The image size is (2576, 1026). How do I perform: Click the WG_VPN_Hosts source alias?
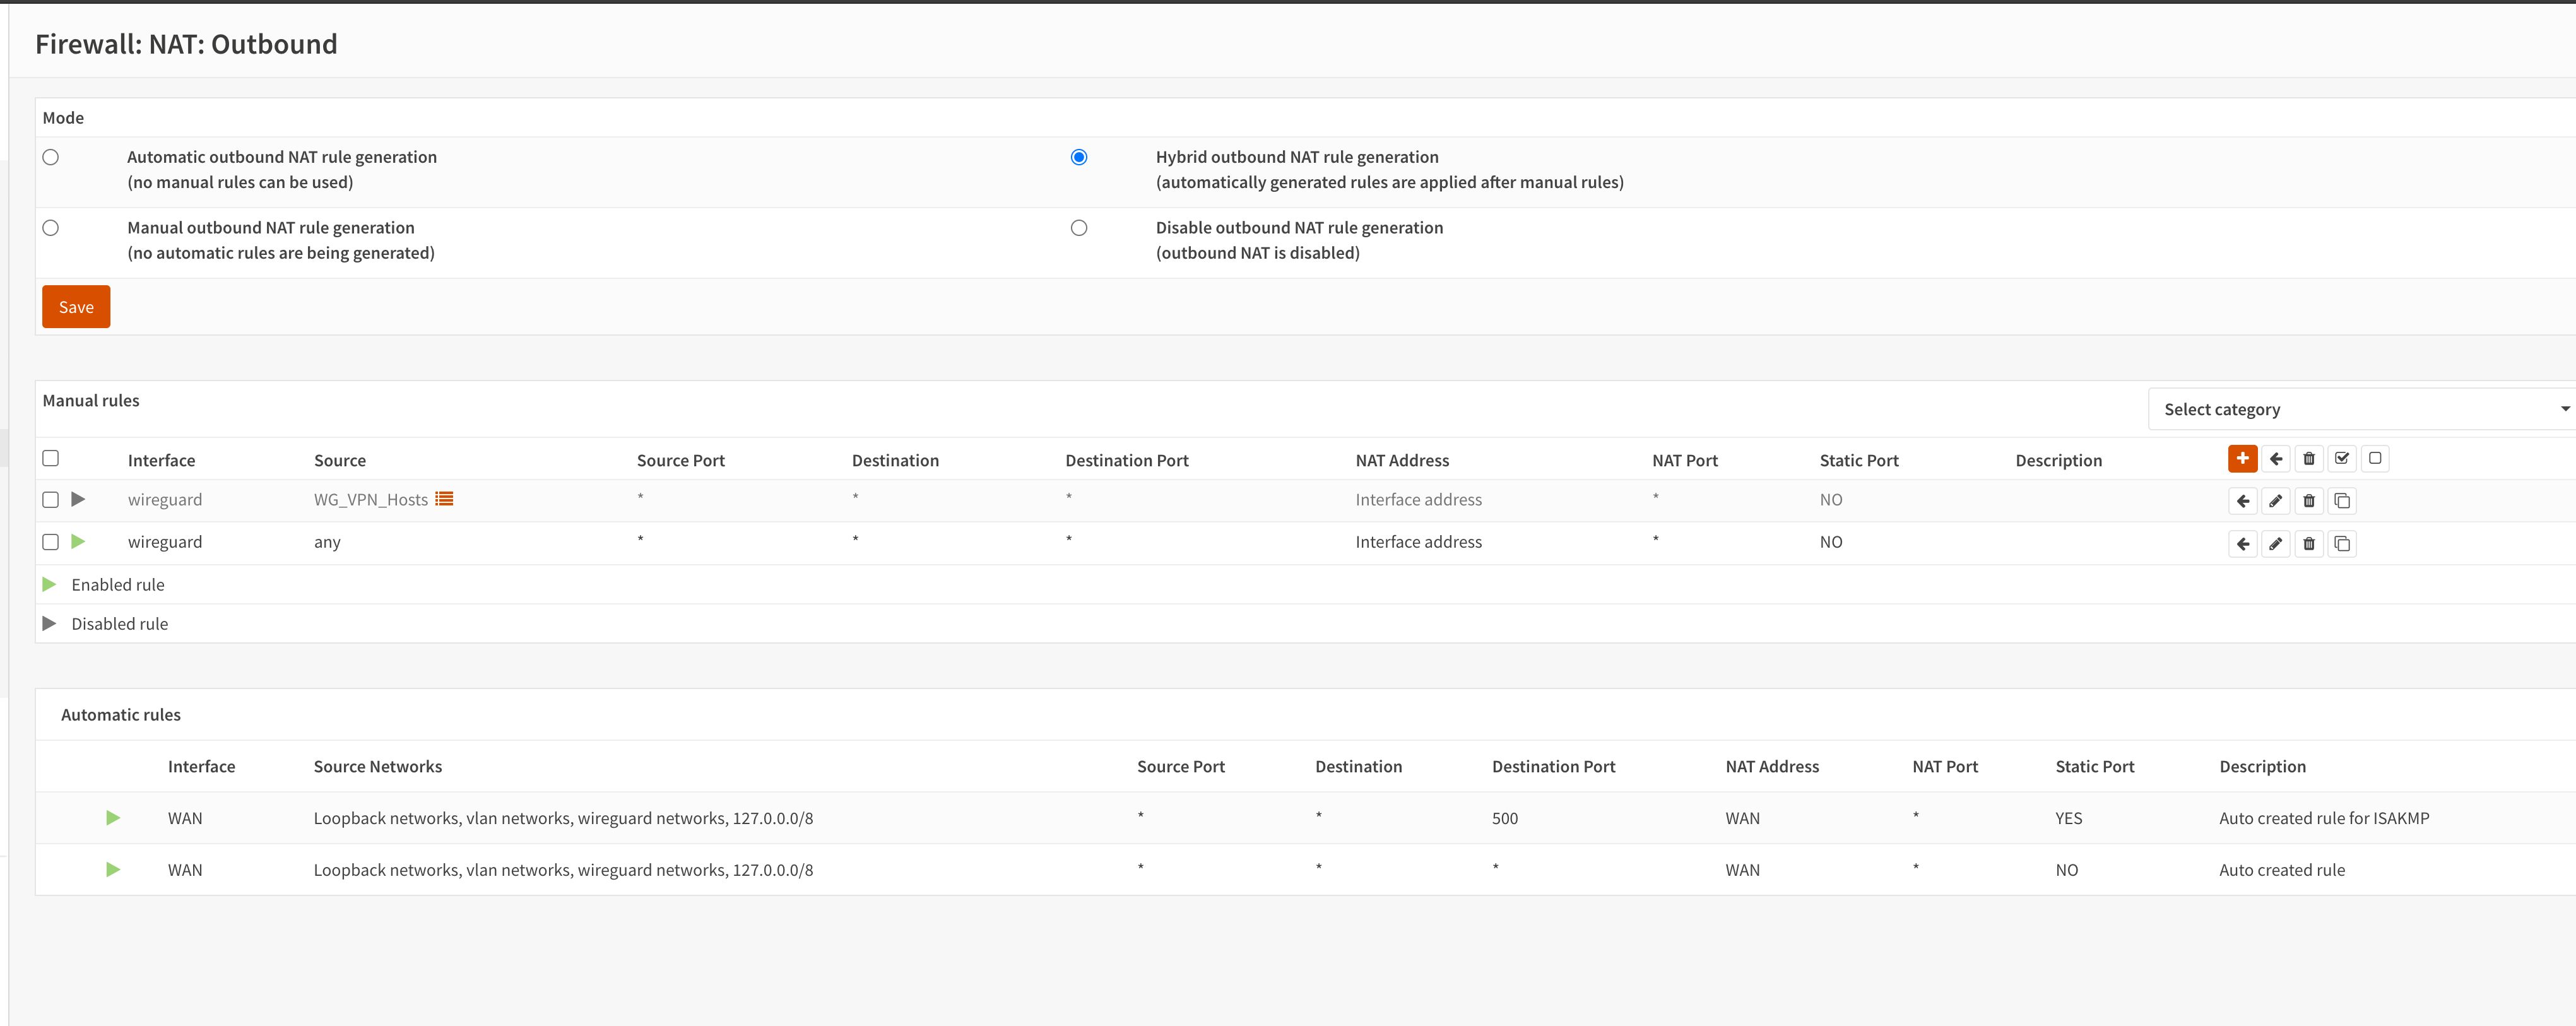(371, 499)
